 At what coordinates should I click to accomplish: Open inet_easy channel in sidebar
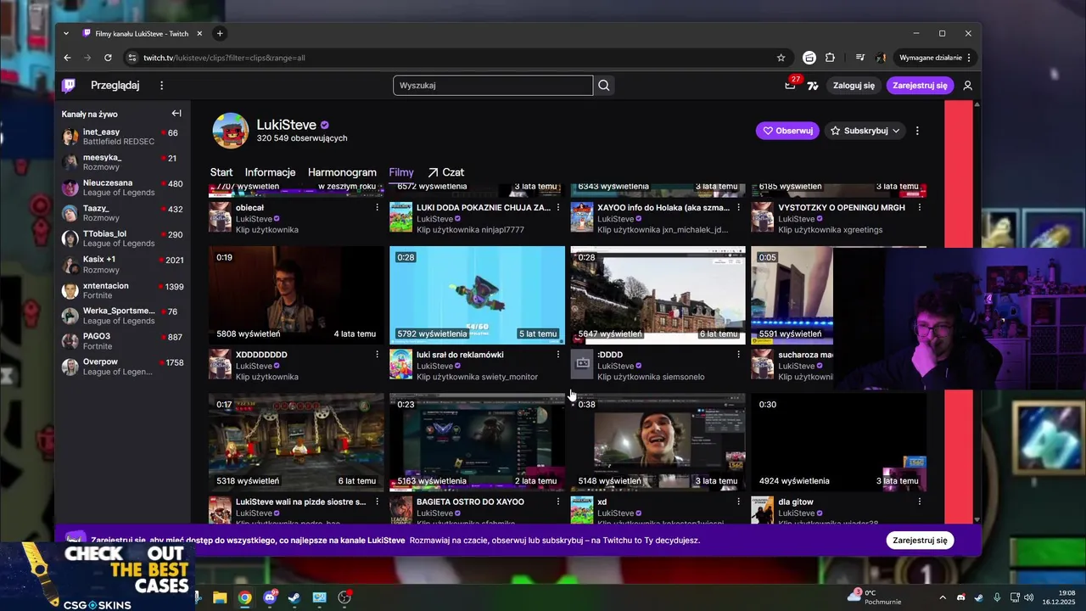pyautogui.click(x=124, y=137)
